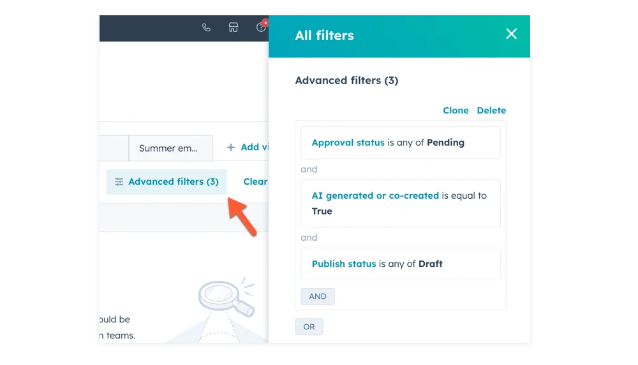Edit the AI generated or co-created filter

coord(400,203)
